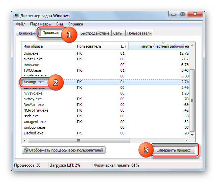This screenshot has height=182, width=216.
Task: Sort by Память column header
Action: pyautogui.click(x=159, y=46)
